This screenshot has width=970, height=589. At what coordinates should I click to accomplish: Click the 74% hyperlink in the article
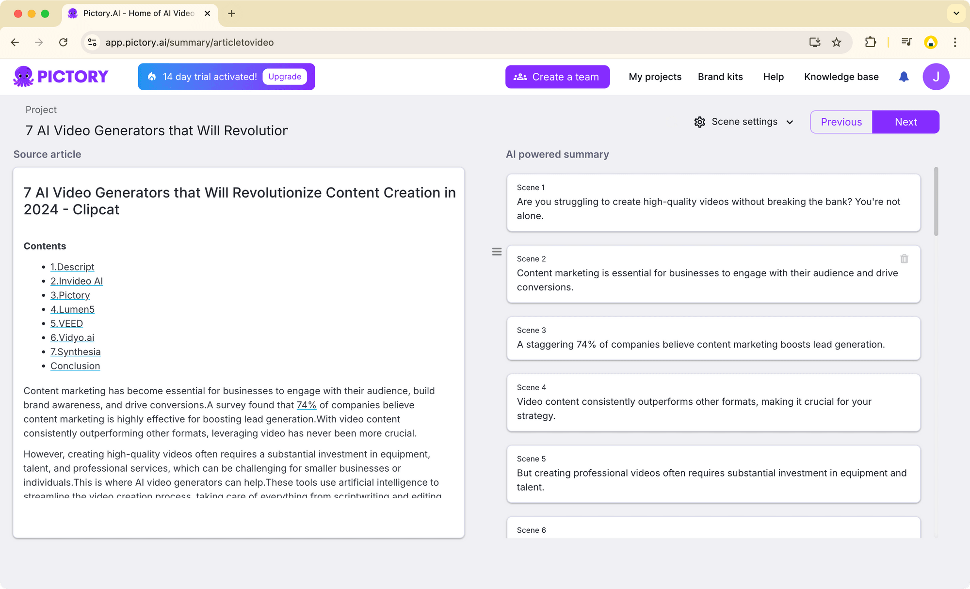307,405
